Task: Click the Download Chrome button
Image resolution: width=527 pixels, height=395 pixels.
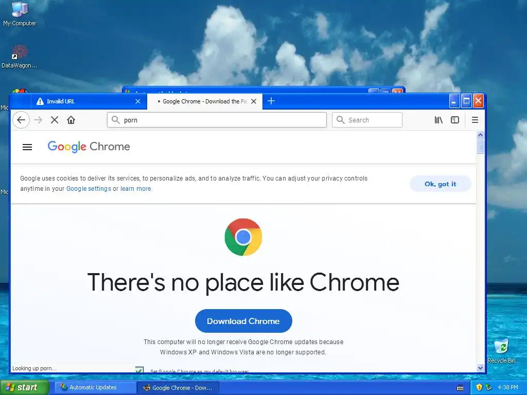Action: coord(243,321)
